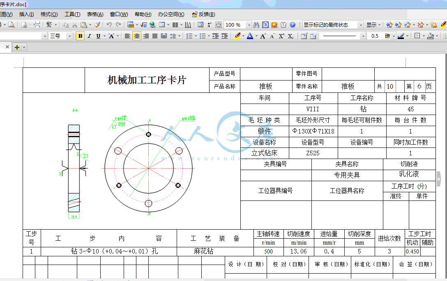Click the font color A swatch

coord(250,36)
